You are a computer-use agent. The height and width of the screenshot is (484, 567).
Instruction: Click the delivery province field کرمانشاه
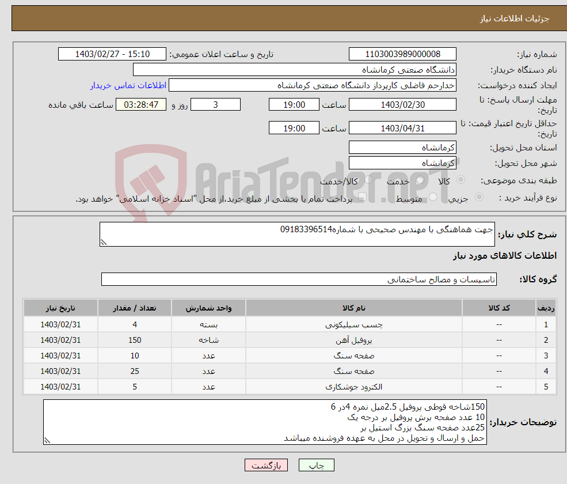402,148
